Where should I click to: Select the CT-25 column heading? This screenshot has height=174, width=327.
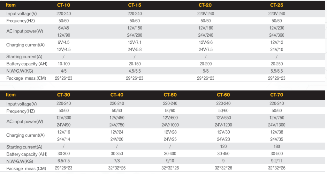(277, 5)
